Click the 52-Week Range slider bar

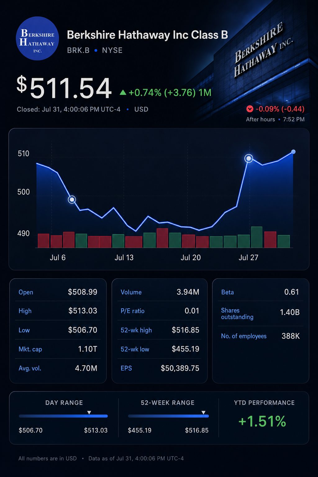168,416
